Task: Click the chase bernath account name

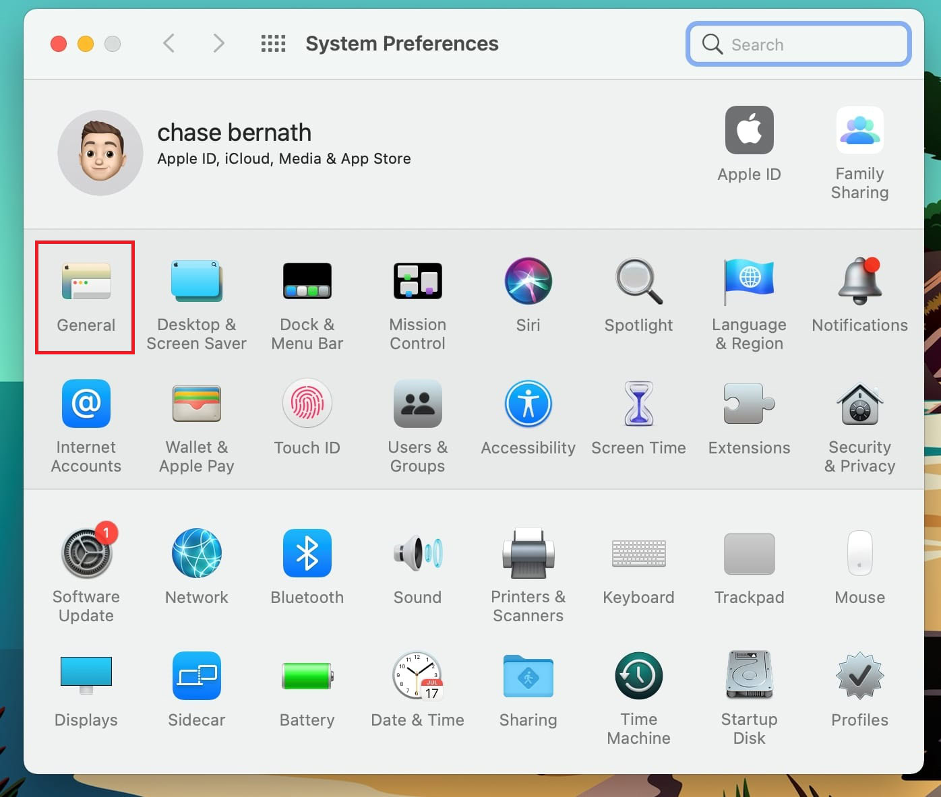Action: point(234,133)
